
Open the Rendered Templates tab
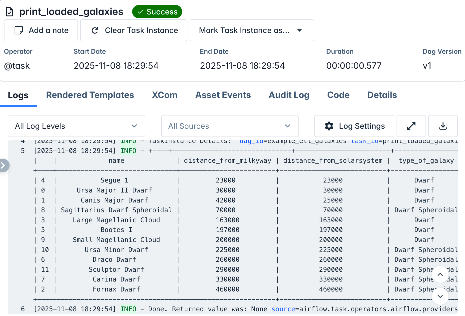click(90, 95)
